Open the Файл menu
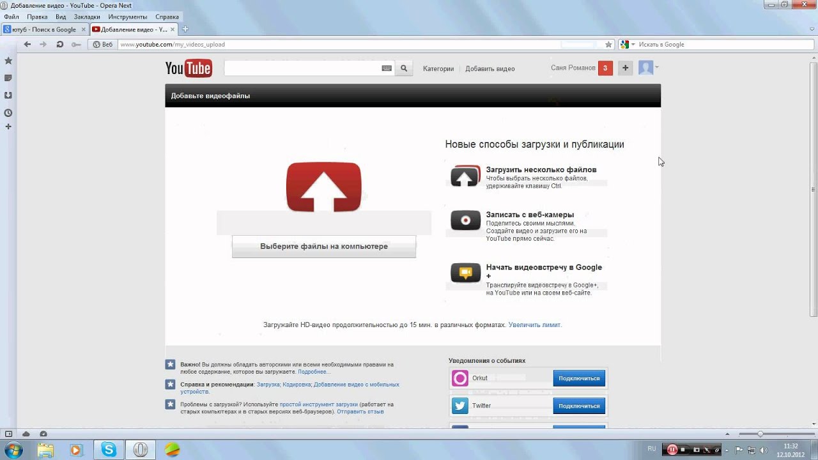 12,17
